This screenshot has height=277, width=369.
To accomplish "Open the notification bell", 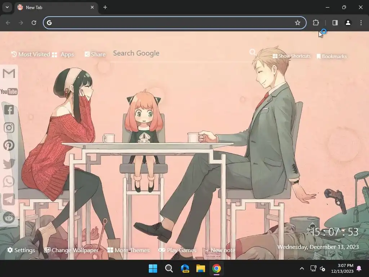I will tap(359, 268).
